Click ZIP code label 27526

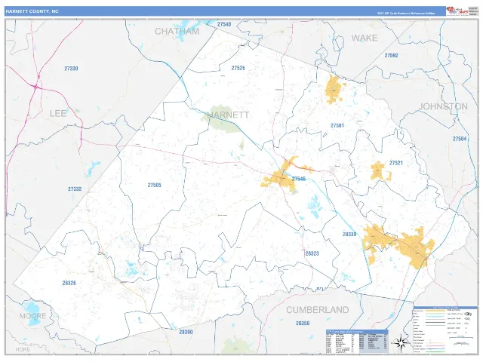pyautogui.click(x=238, y=68)
